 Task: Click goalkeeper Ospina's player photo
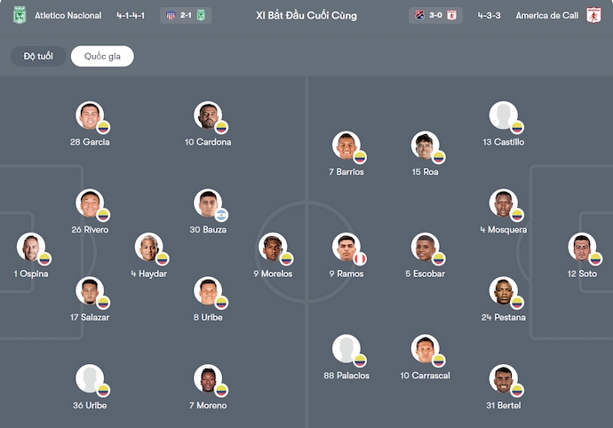point(29,247)
